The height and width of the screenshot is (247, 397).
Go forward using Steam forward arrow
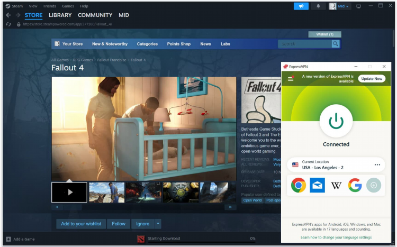click(x=17, y=15)
